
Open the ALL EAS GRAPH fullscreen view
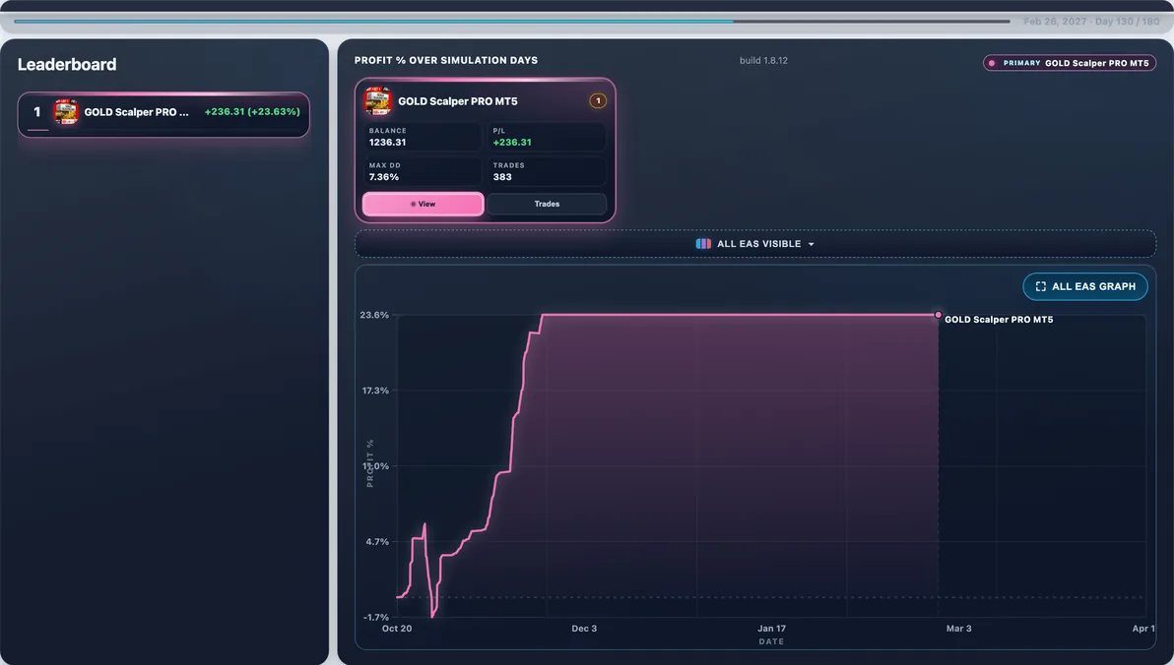click(1085, 286)
